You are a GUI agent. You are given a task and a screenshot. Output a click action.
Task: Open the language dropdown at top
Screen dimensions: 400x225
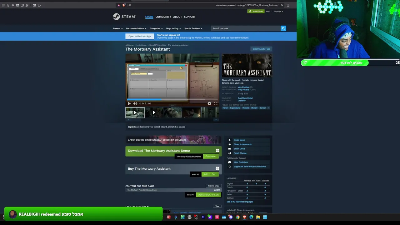278,11
